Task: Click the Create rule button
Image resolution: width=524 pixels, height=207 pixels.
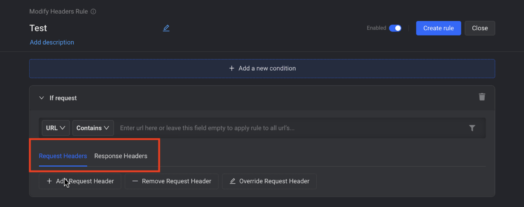Action: (439, 28)
